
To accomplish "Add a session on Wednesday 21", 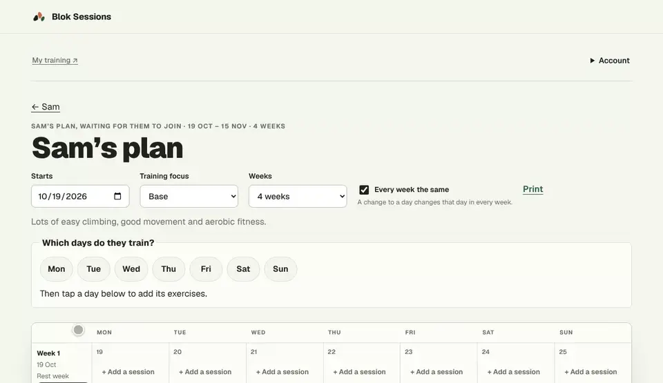I will click(x=282, y=372).
